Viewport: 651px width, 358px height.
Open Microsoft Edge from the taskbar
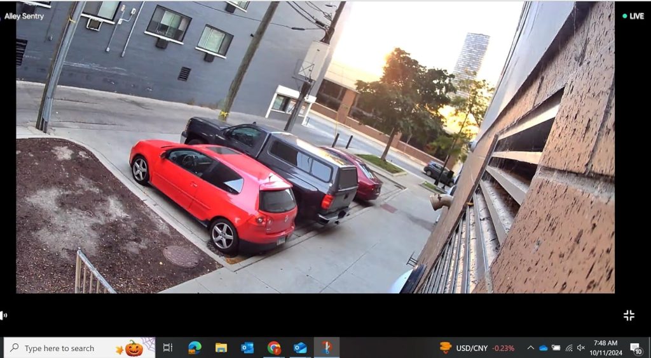(x=195, y=348)
